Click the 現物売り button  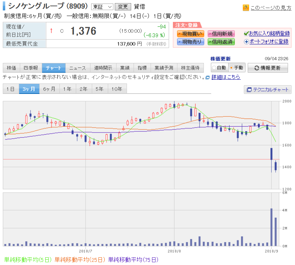[x=191, y=42]
